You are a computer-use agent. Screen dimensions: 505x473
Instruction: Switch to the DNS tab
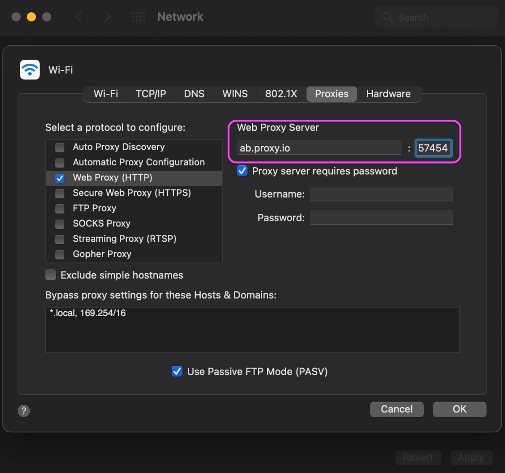[x=194, y=94]
